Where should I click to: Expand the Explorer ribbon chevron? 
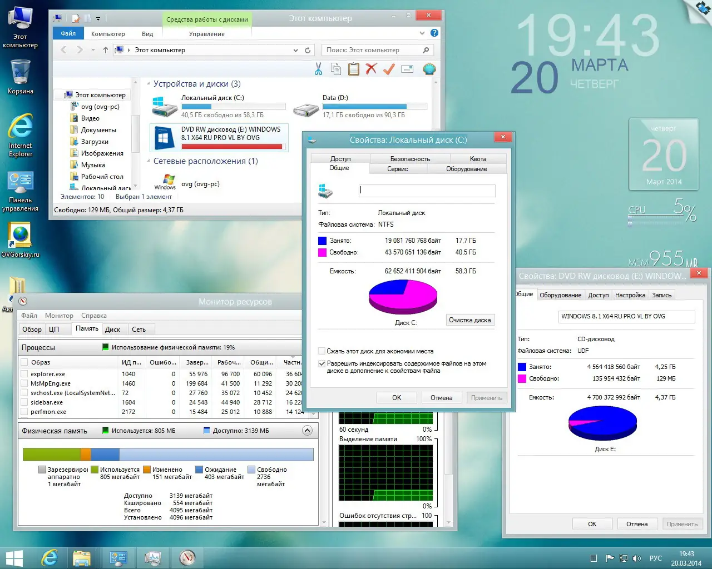pos(422,33)
